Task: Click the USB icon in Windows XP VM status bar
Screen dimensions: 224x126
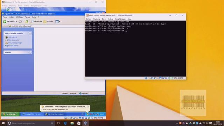Action: coord(74,118)
